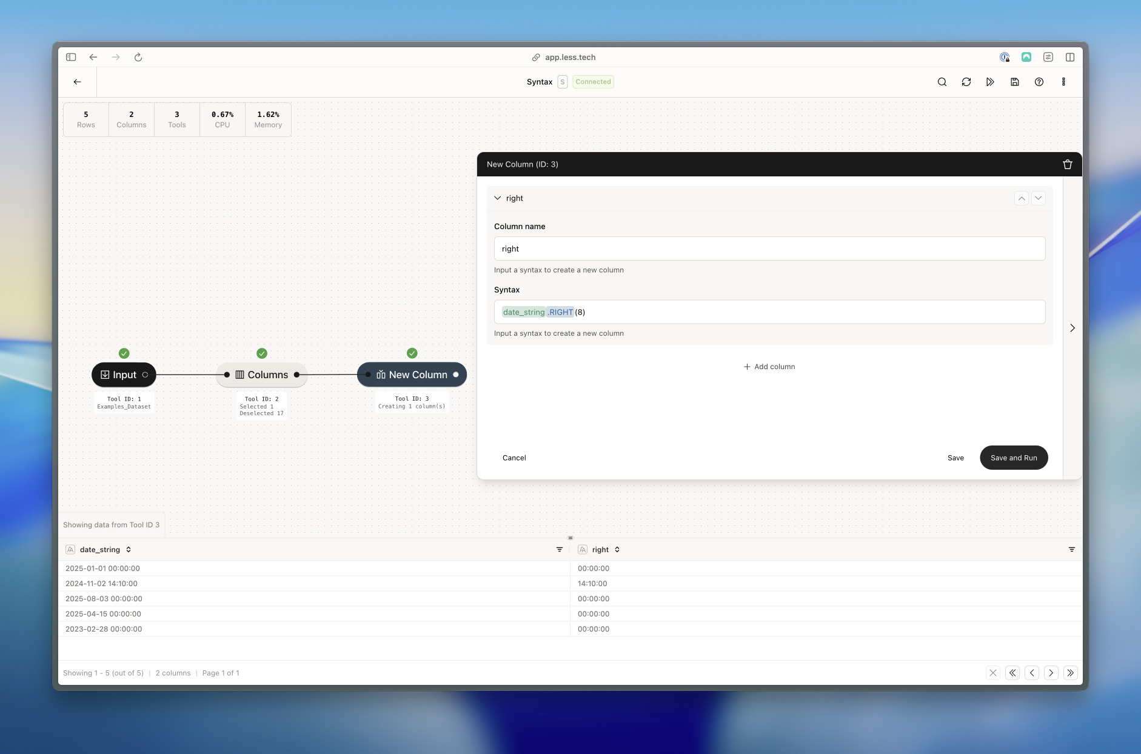1141x754 pixels.
Task: Open the password manager extension icon
Action: coord(1005,57)
